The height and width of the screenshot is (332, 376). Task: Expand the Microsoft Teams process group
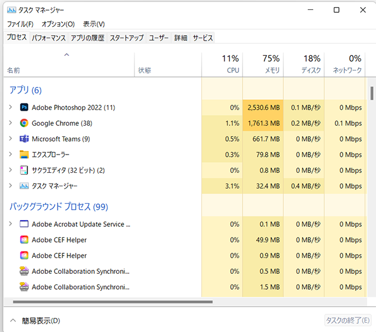tap(11, 139)
